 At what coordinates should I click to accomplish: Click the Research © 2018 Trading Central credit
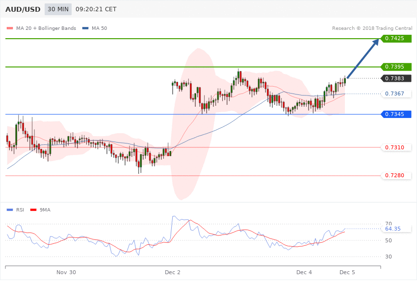point(372,28)
